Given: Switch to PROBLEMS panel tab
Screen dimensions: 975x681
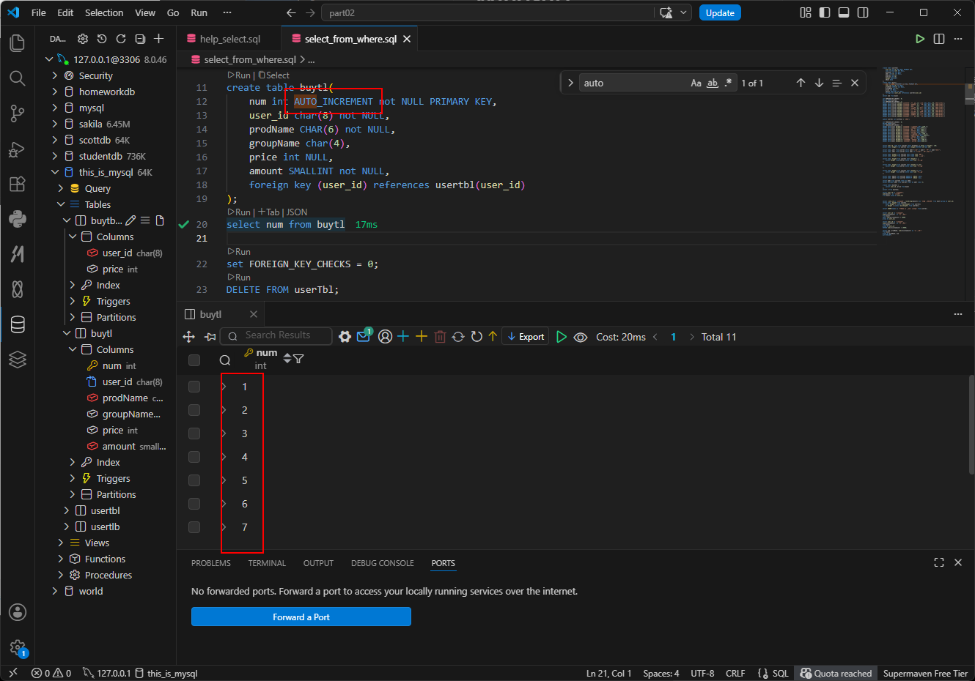Looking at the screenshot, I should click(211, 563).
